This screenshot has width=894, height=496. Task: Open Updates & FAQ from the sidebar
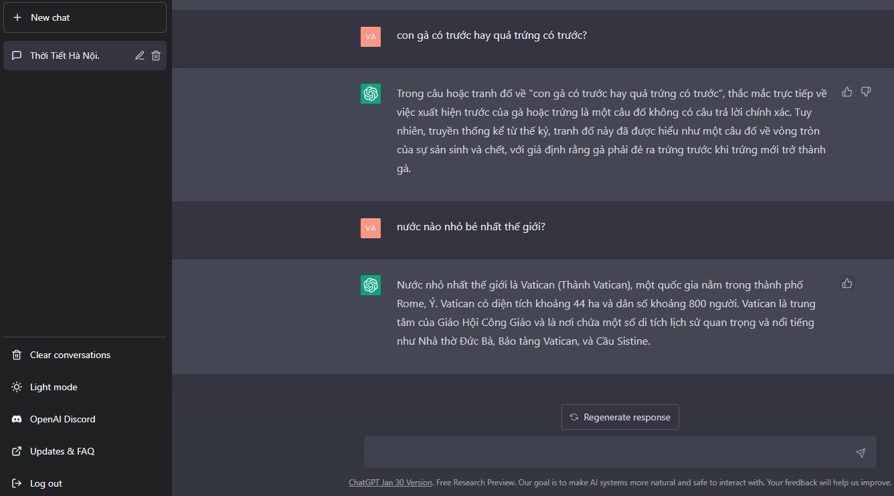tap(62, 451)
